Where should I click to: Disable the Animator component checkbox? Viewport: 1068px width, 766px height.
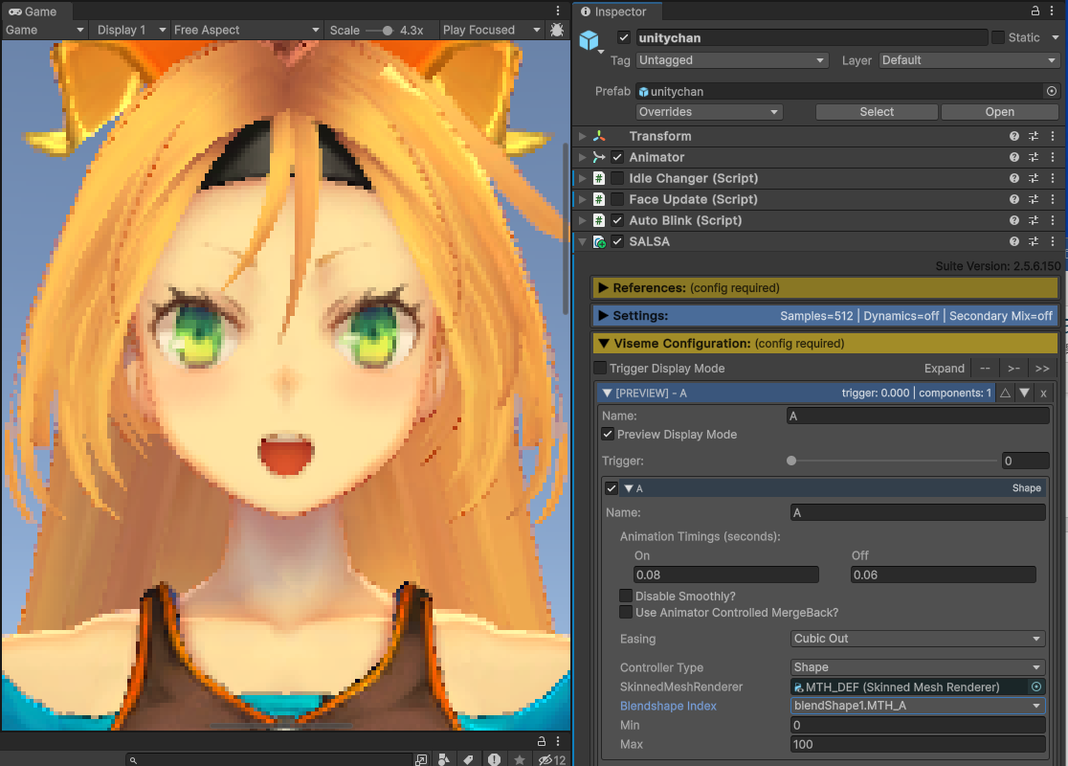point(618,157)
